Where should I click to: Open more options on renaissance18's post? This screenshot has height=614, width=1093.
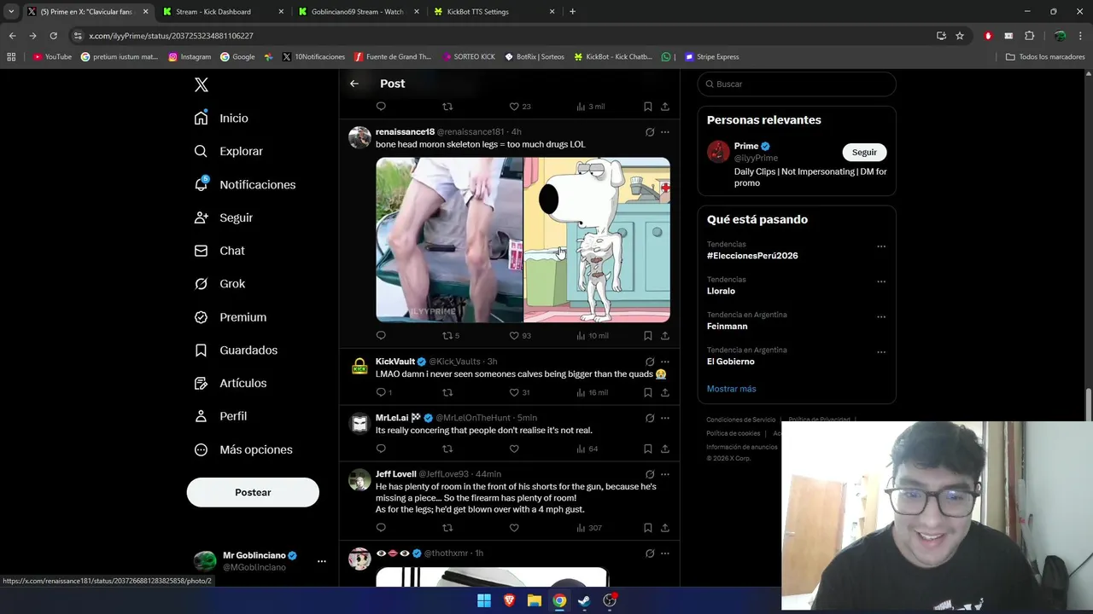coord(665,132)
